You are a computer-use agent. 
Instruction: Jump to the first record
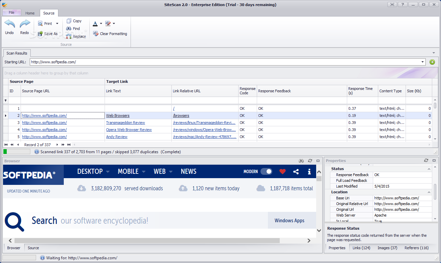[x=6, y=144]
